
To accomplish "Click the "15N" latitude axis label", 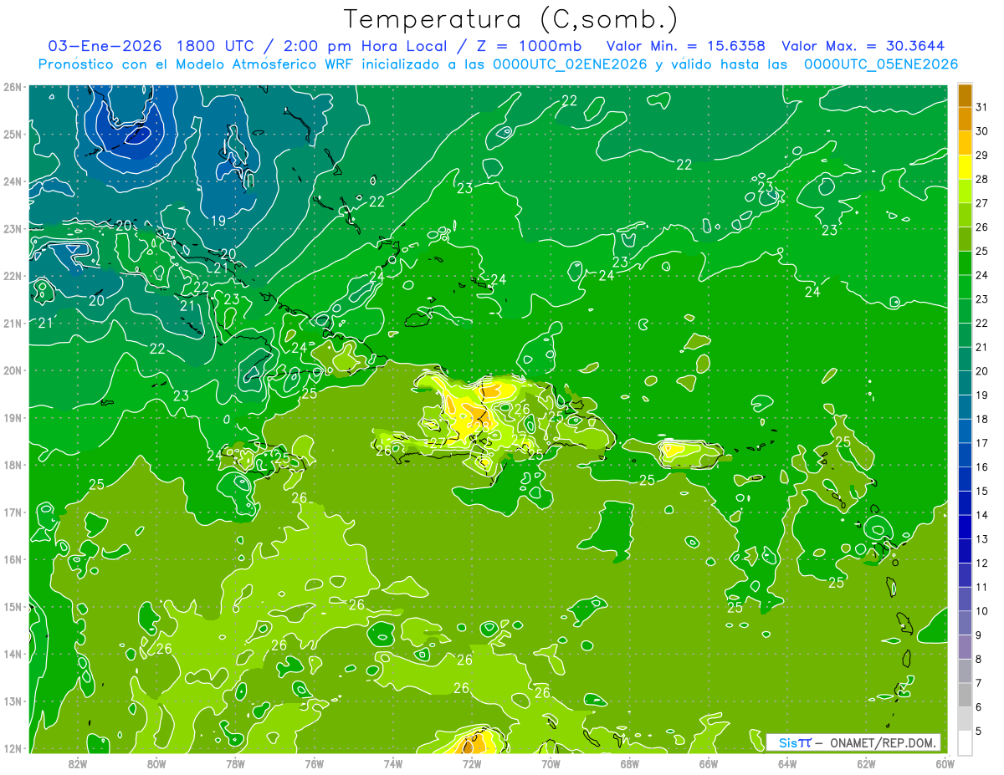I will click(x=12, y=606).
